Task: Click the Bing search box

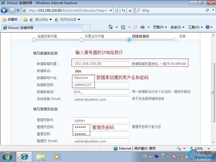Action: (170, 11)
